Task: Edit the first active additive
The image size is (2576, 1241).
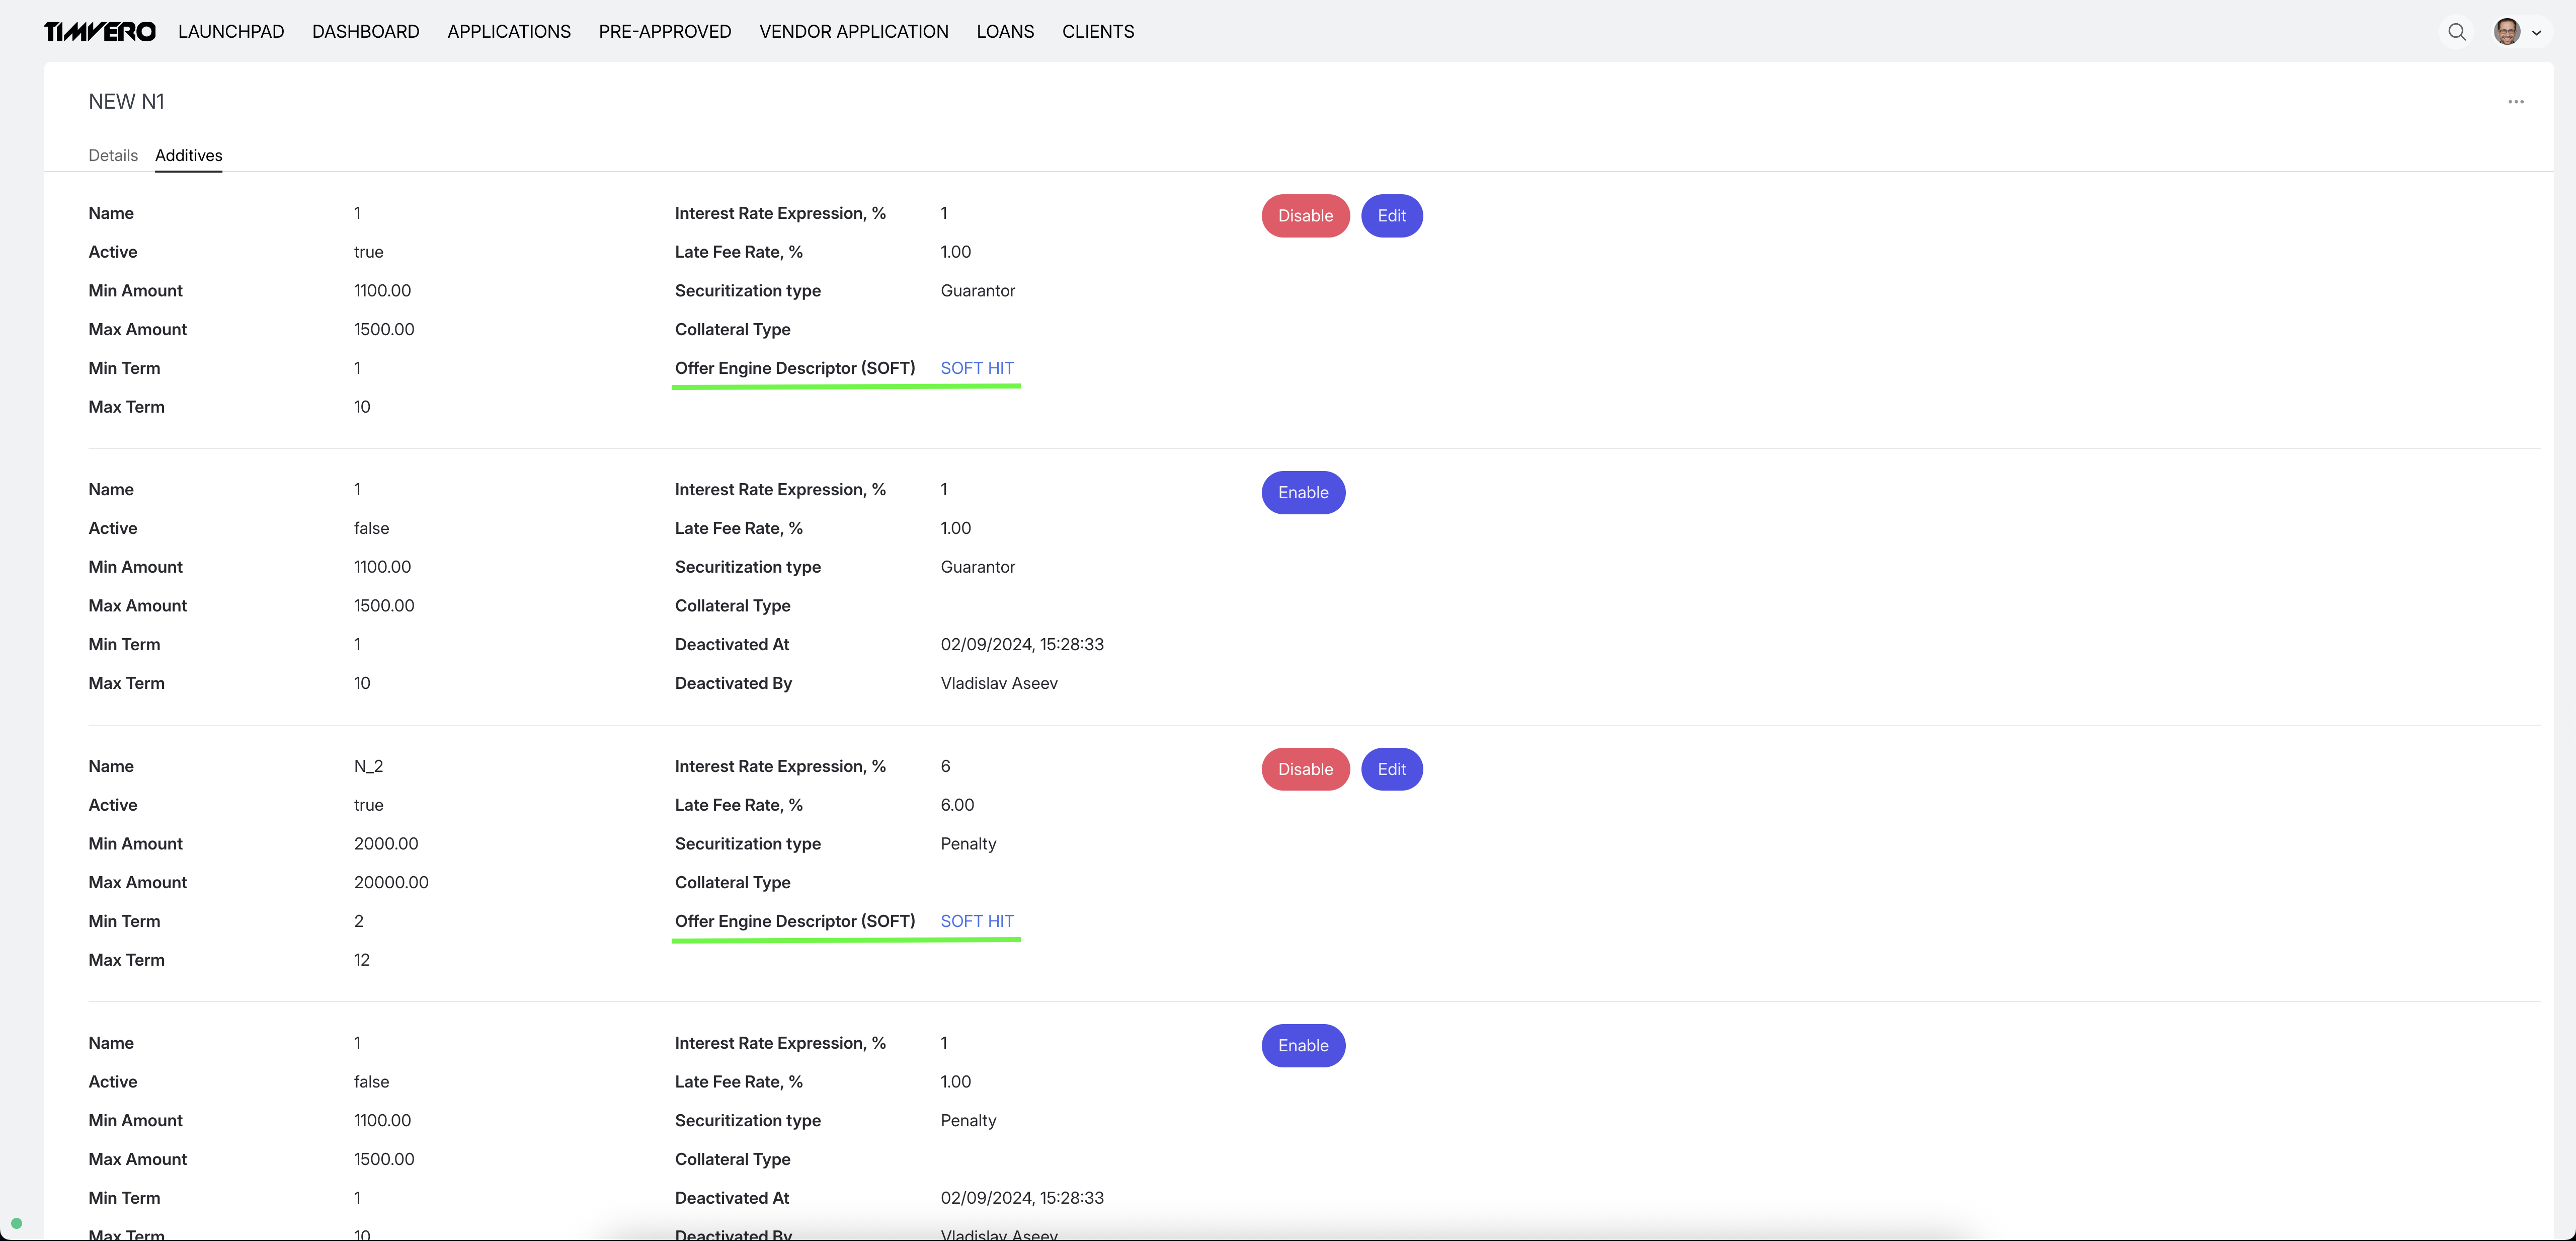Action: 1392,216
